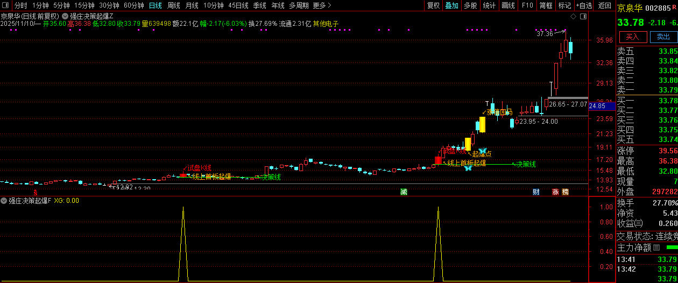
Task: Switch to 60分钟 chart period
Action: (x=133, y=5)
